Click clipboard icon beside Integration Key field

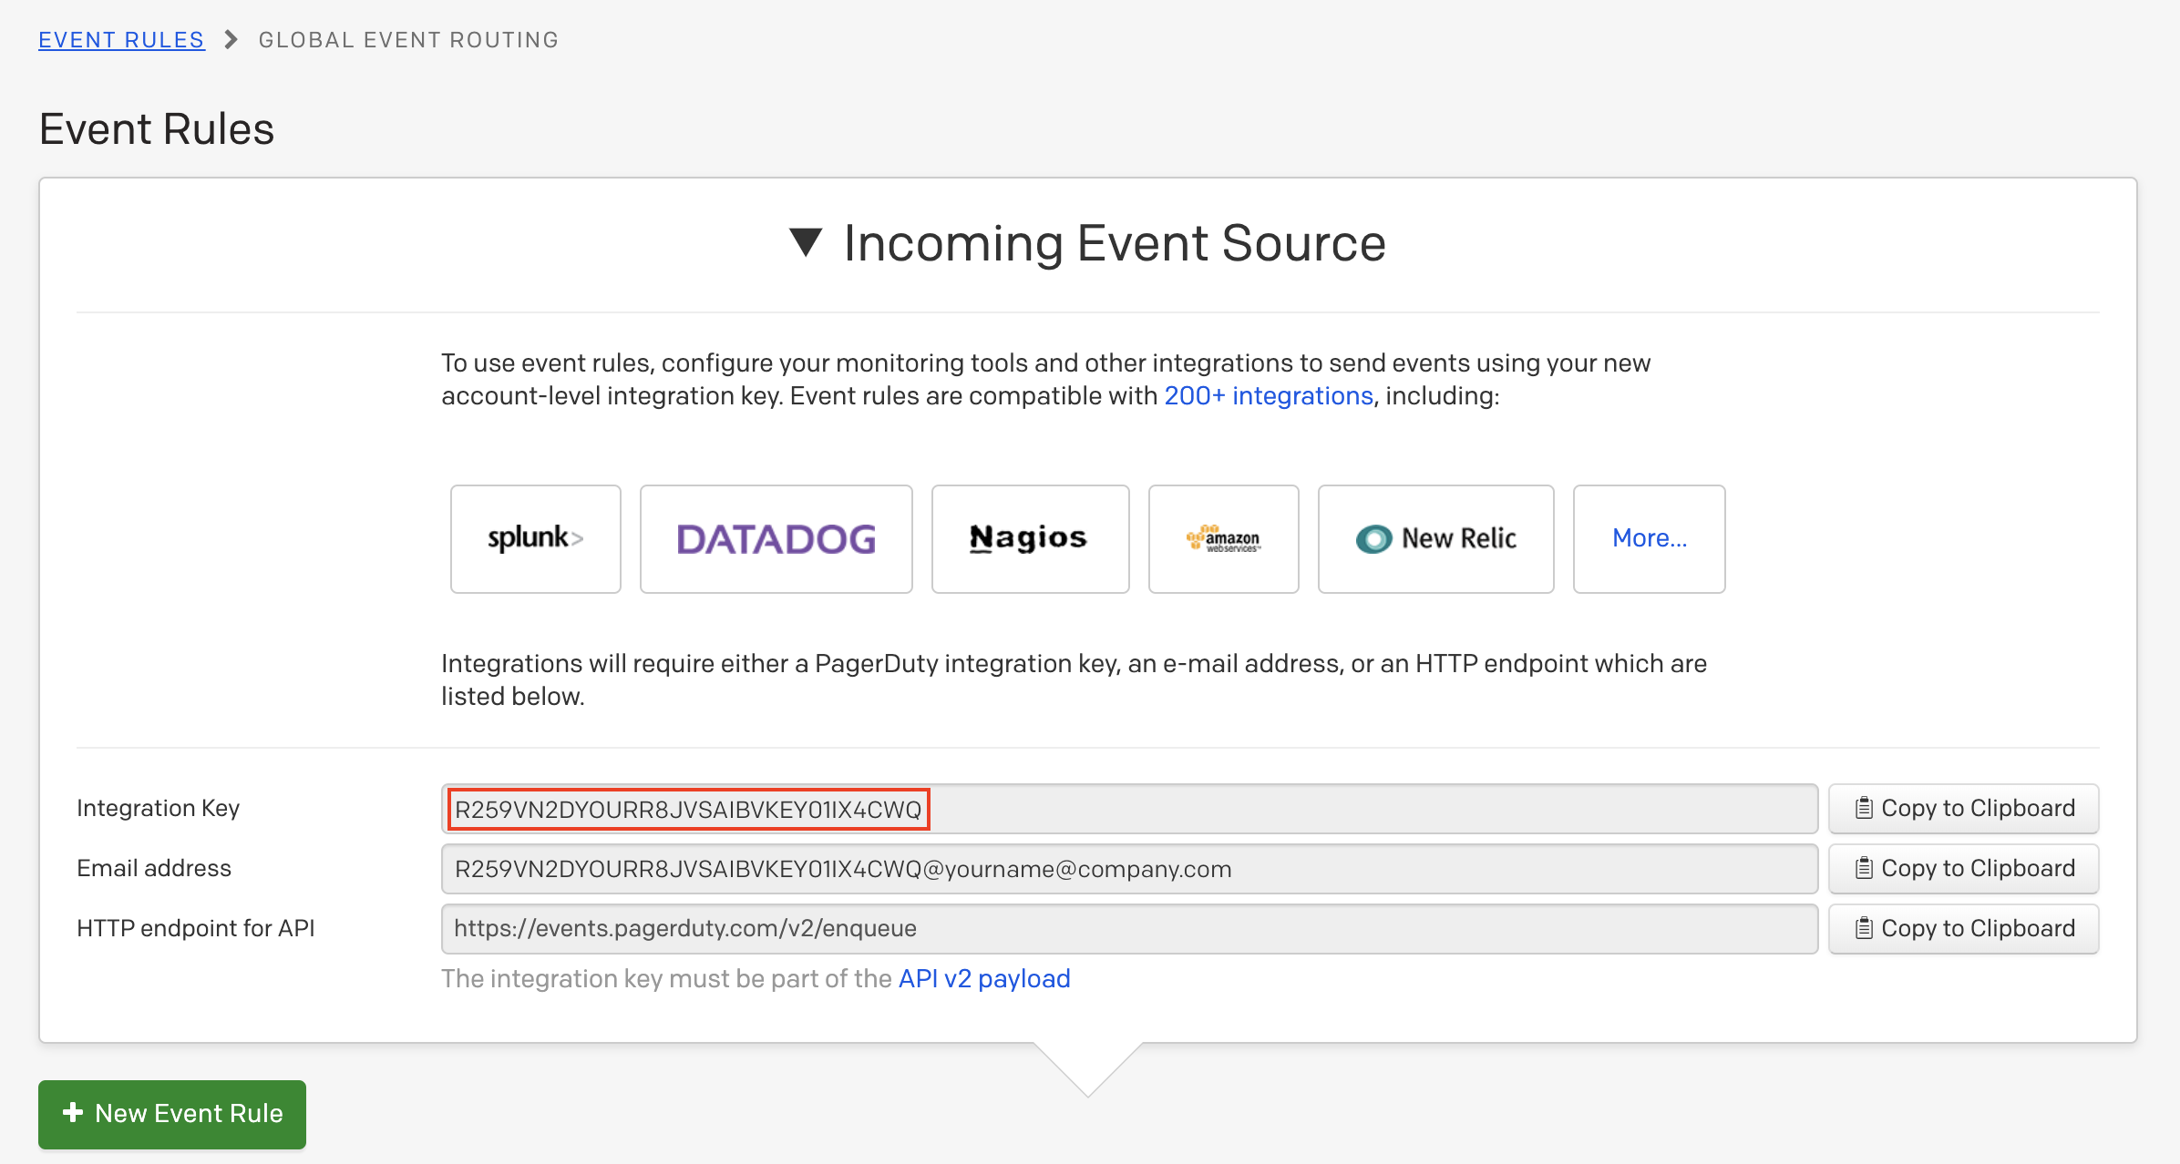1864,808
